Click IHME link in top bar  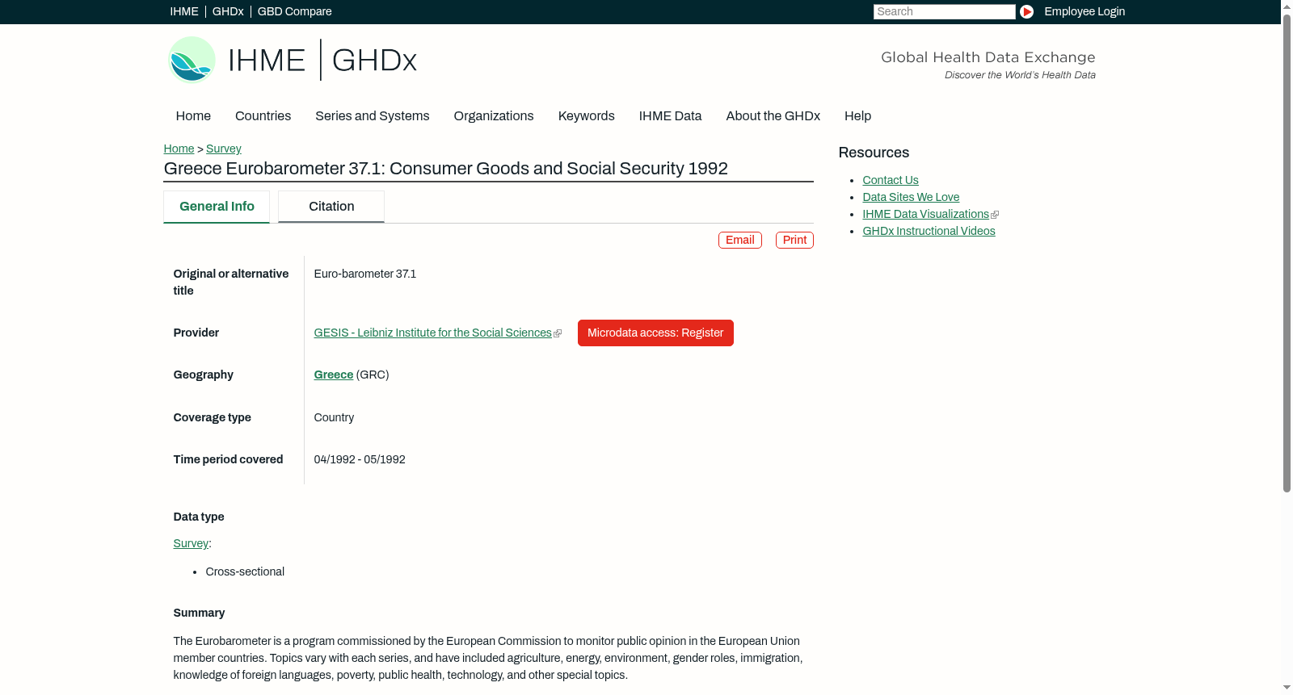pos(184,11)
